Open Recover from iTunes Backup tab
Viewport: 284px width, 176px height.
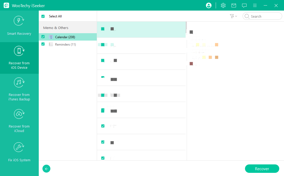[19, 90]
